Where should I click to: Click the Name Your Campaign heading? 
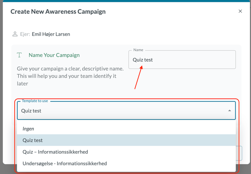tap(54, 55)
